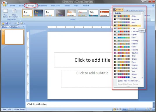Viewport: 156px width, 112px height.
Task: Open the Acrobat ribbon tab
Action: pos(86,6)
